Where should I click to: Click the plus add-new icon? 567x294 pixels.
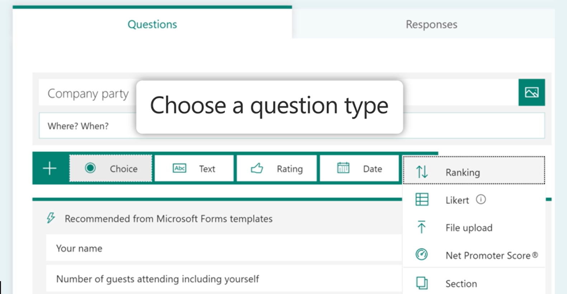pyautogui.click(x=49, y=168)
